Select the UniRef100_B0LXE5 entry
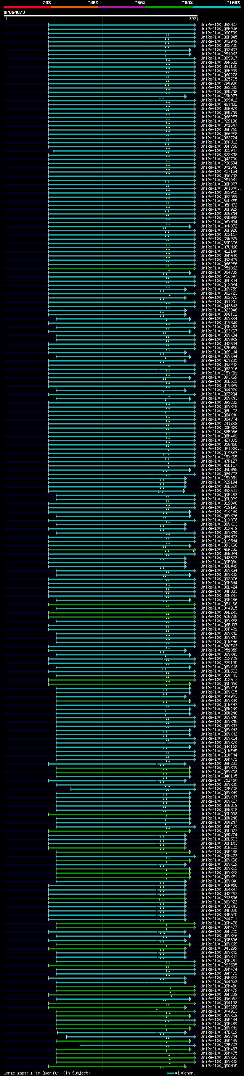The width and height of the screenshot is (244, 1076). [219, 201]
